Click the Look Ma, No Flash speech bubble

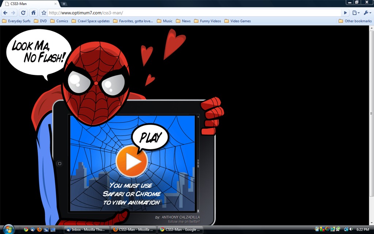[x=39, y=52]
